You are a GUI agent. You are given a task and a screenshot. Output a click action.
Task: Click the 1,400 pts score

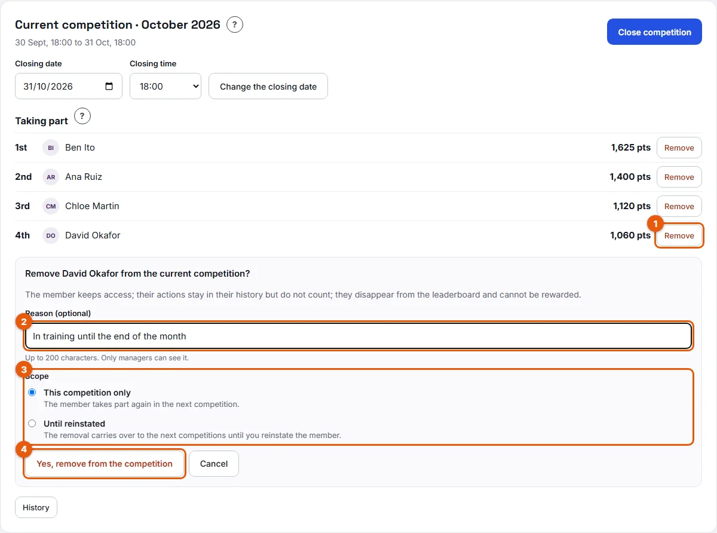[630, 177]
